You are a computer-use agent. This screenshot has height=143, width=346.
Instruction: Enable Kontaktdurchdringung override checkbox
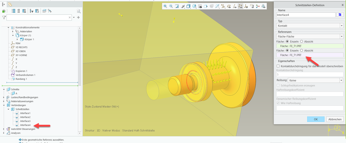[278, 66]
